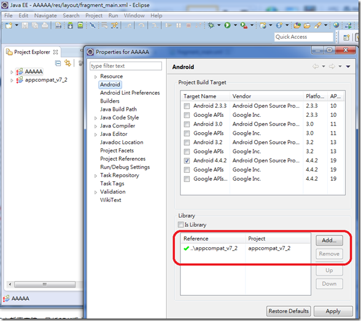Toggle the Is Library checkbox
Image resolution: width=361 pixels, height=321 pixels.
(x=180, y=224)
